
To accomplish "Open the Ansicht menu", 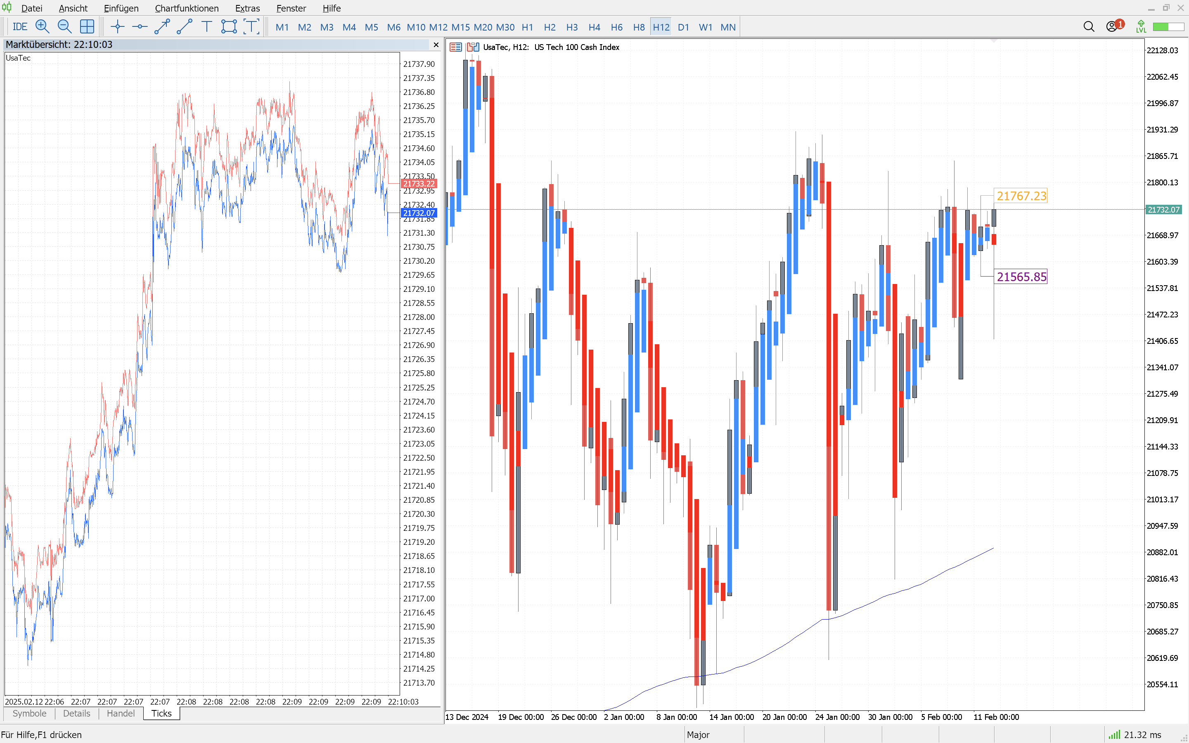I will (73, 8).
